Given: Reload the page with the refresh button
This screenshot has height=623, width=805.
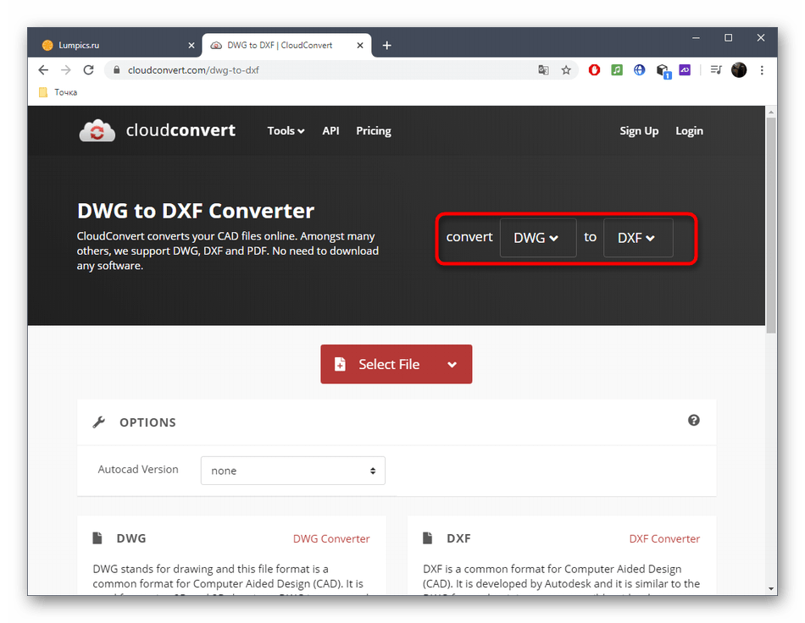Looking at the screenshot, I should (90, 70).
